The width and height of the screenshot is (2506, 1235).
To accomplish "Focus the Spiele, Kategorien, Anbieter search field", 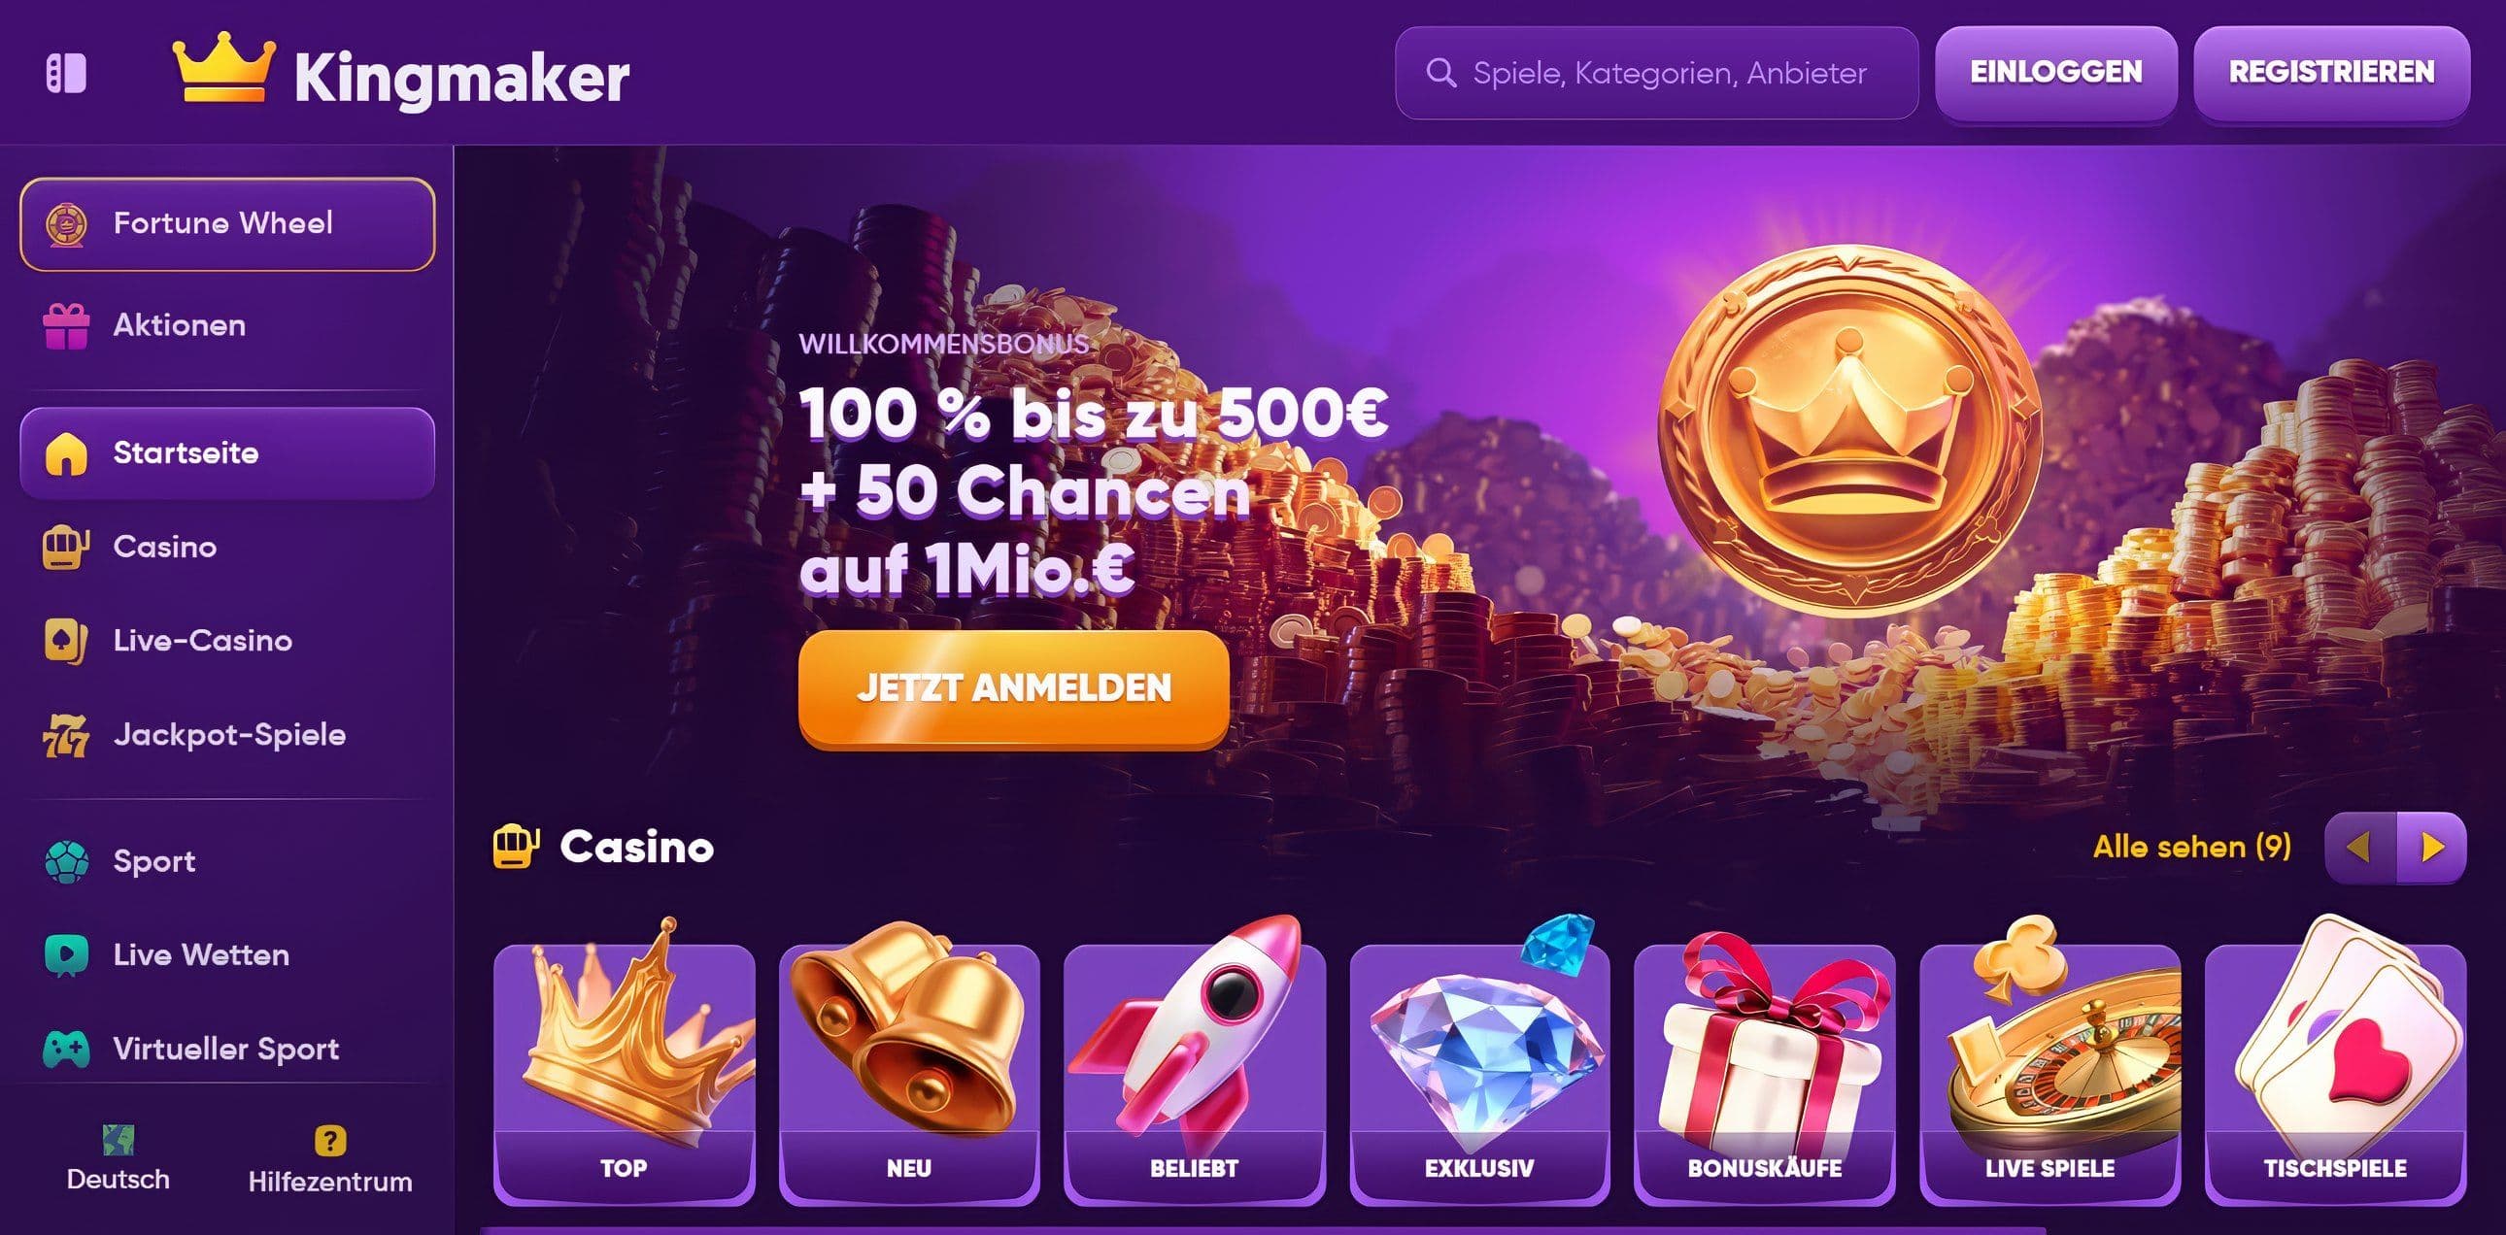I will pos(1657,73).
